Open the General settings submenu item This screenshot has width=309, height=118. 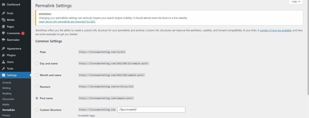(7, 83)
